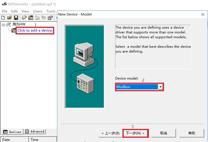Viewport: 208px width, 142px height.
Task: Click the New Project toolbar icon
Action: tap(3, 18)
